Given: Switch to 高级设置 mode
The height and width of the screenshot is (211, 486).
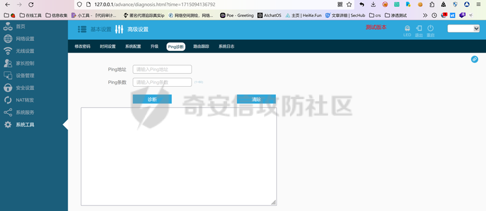Looking at the screenshot, I should [x=131, y=29].
